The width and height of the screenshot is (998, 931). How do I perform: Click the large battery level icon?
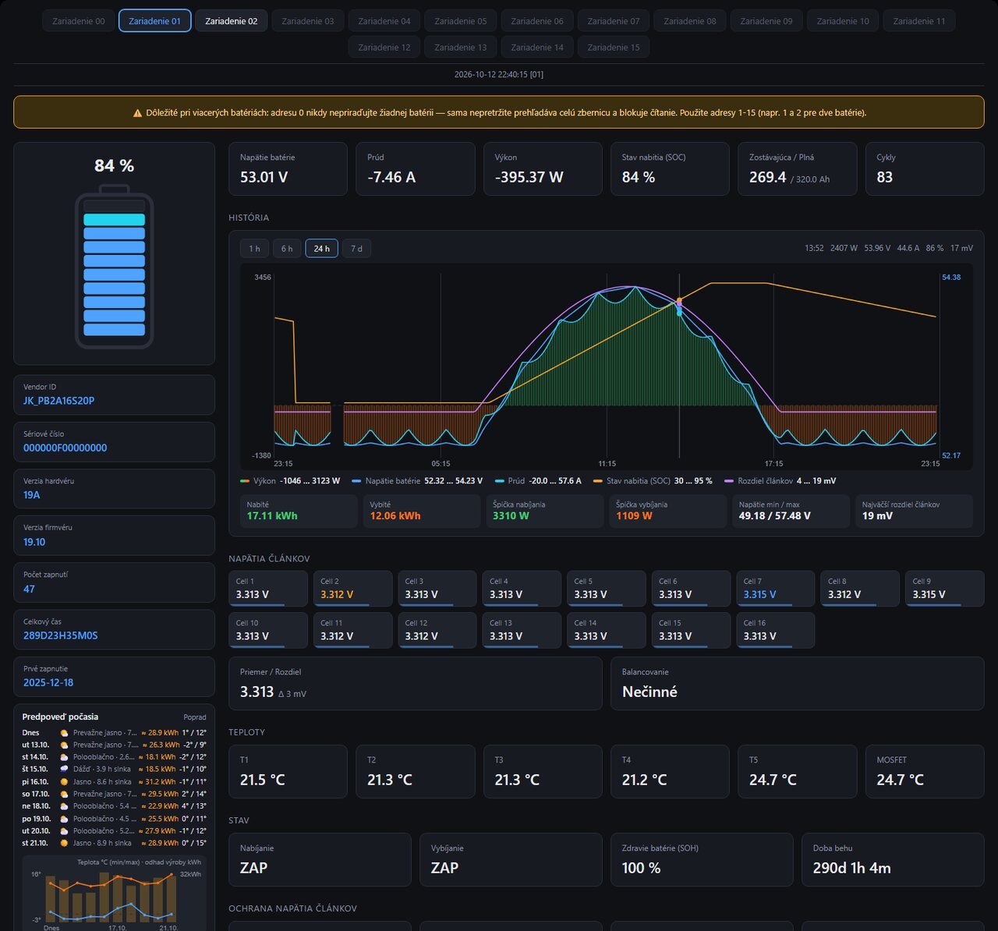[x=115, y=267]
